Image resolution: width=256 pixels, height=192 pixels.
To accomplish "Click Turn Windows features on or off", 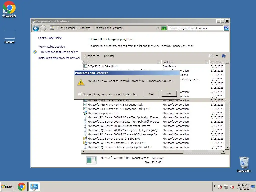I will [x=58, y=52].
